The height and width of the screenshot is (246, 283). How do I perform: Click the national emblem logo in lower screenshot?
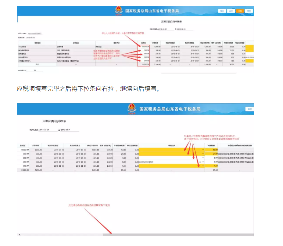pos(132,109)
